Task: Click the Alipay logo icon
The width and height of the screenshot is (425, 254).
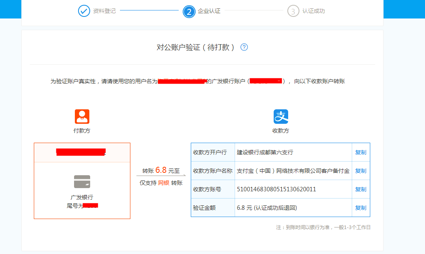Action: (281, 117)
